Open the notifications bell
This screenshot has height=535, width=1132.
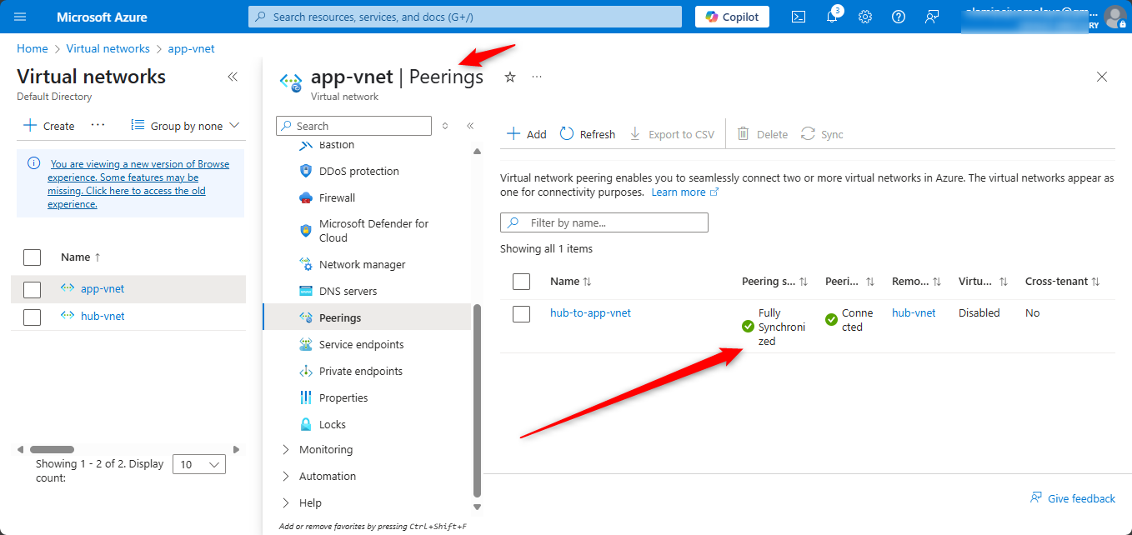[832, 17]
